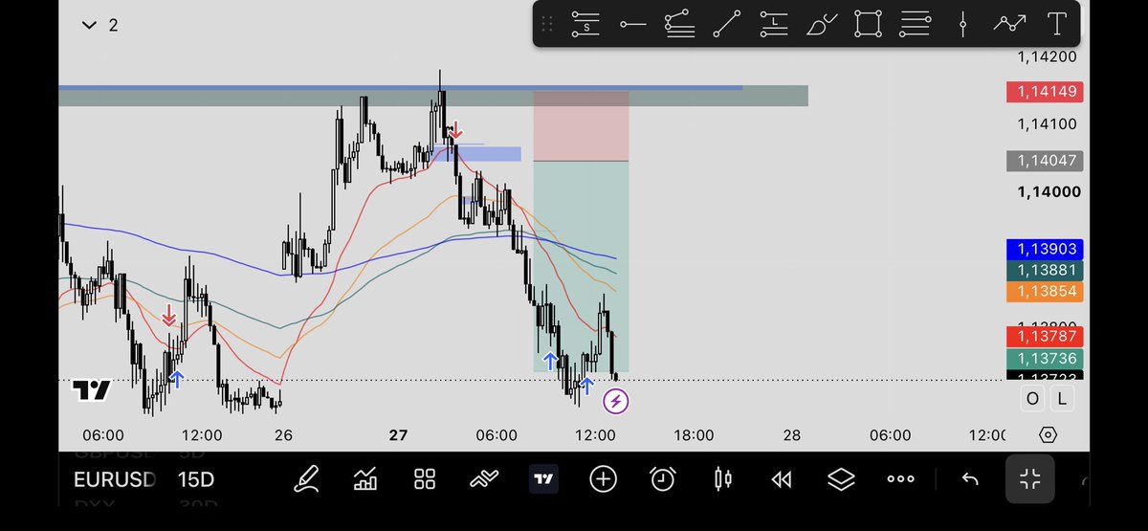The width and height of the screenshot is (1148, 531).
Task: Undo with the curved arrow icon
Action: coord(970,479)
